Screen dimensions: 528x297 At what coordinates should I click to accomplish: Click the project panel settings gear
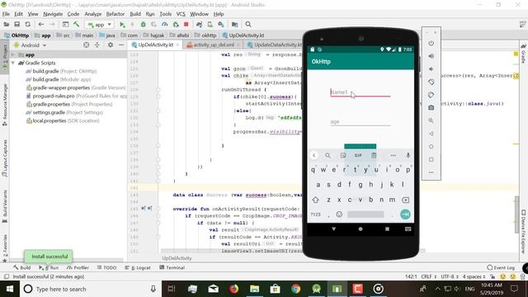click(x=111, y=45)
